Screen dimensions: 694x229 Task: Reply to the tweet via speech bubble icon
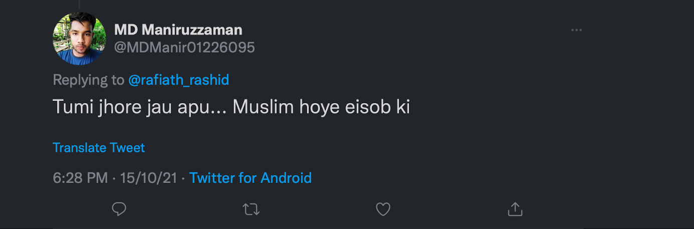coord(119,209)
